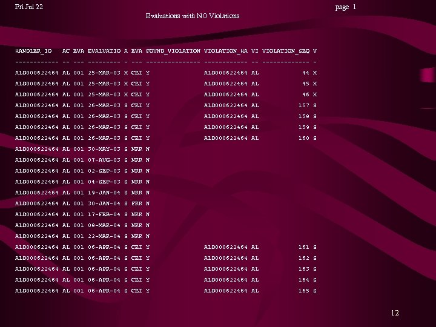
Task: Click the 25-MAR-03 date in sequence 45 row
Action: pyautogui.click(x=104, y=84)
